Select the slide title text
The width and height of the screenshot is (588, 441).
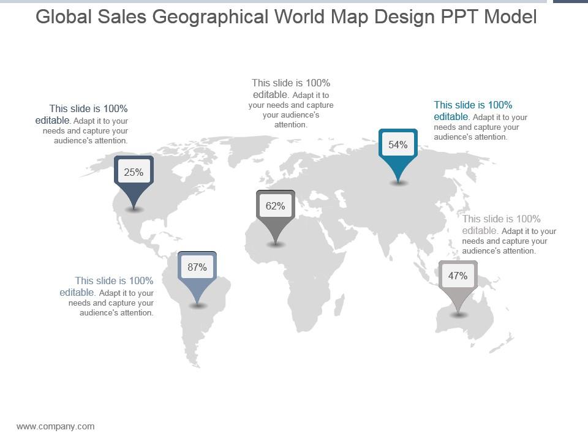coord(285,17)
